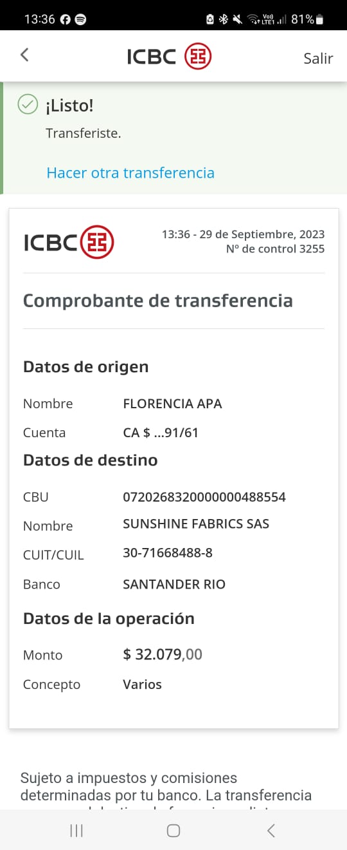Screen dimensions: 347x850
Task: Open Android recent apps button
Action: (76, 831)
